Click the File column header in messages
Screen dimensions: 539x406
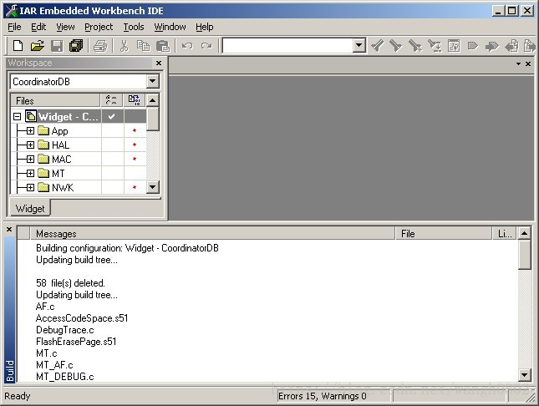(444, 233)
